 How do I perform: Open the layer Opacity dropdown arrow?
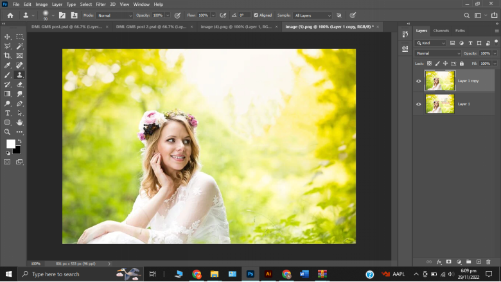click(x=495, y=53)
